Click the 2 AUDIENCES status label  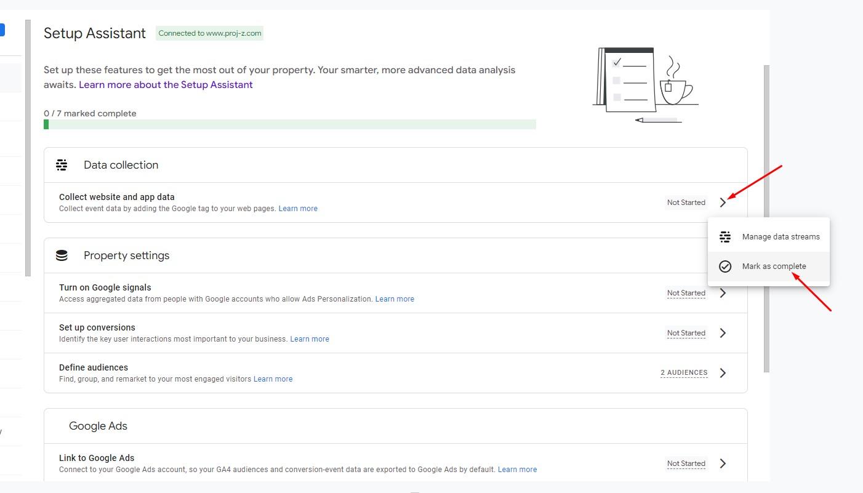[684, 373]
